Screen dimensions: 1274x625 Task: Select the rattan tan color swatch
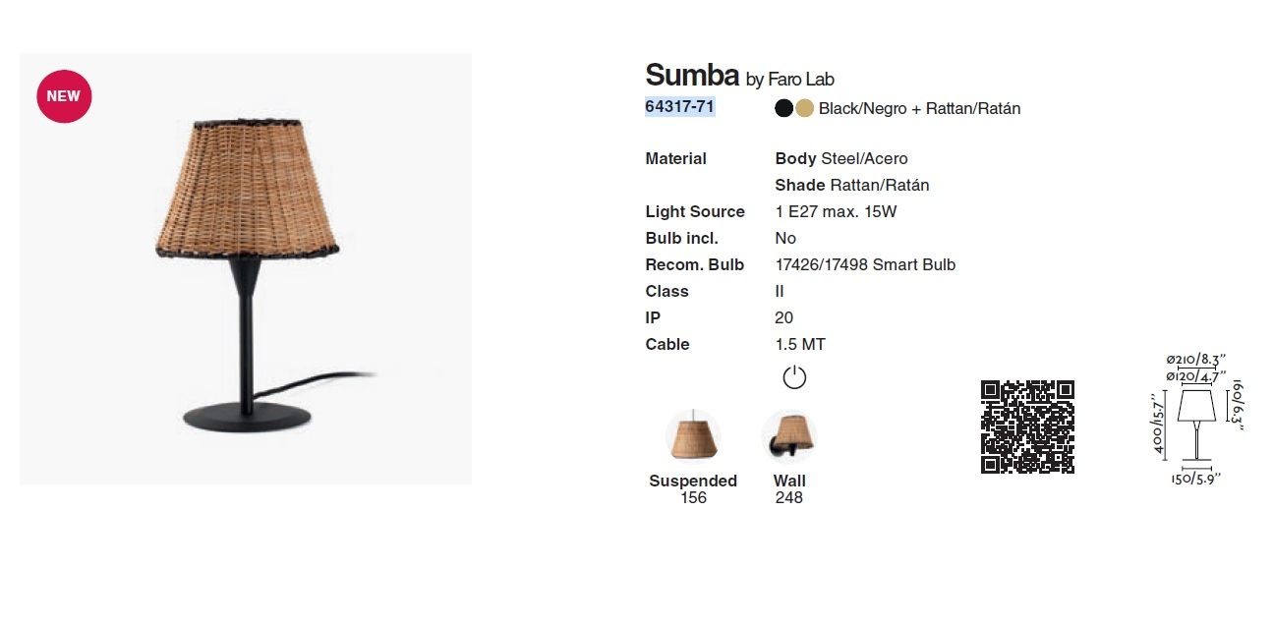tap(804, 108)
